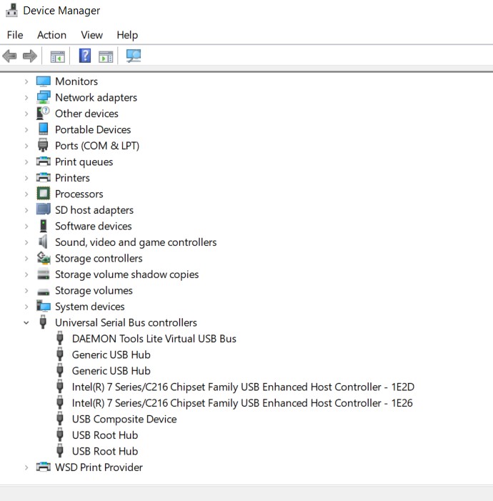Select the Monitors label
This screenshot has height=501, width=493.
coord(76,81)
